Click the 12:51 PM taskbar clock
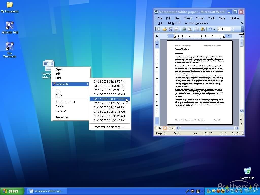 click(251, 191)
